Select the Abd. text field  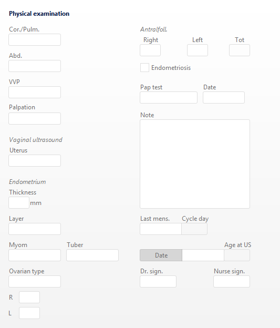[x=35, y=66]
